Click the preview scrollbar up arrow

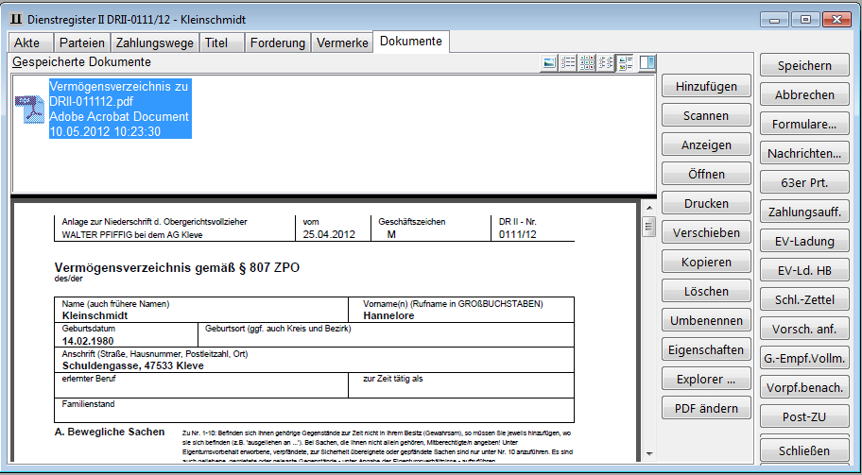[648, 207]
